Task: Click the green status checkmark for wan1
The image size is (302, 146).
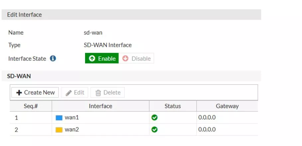Action: pyautogui.click(x=154, y=118)
